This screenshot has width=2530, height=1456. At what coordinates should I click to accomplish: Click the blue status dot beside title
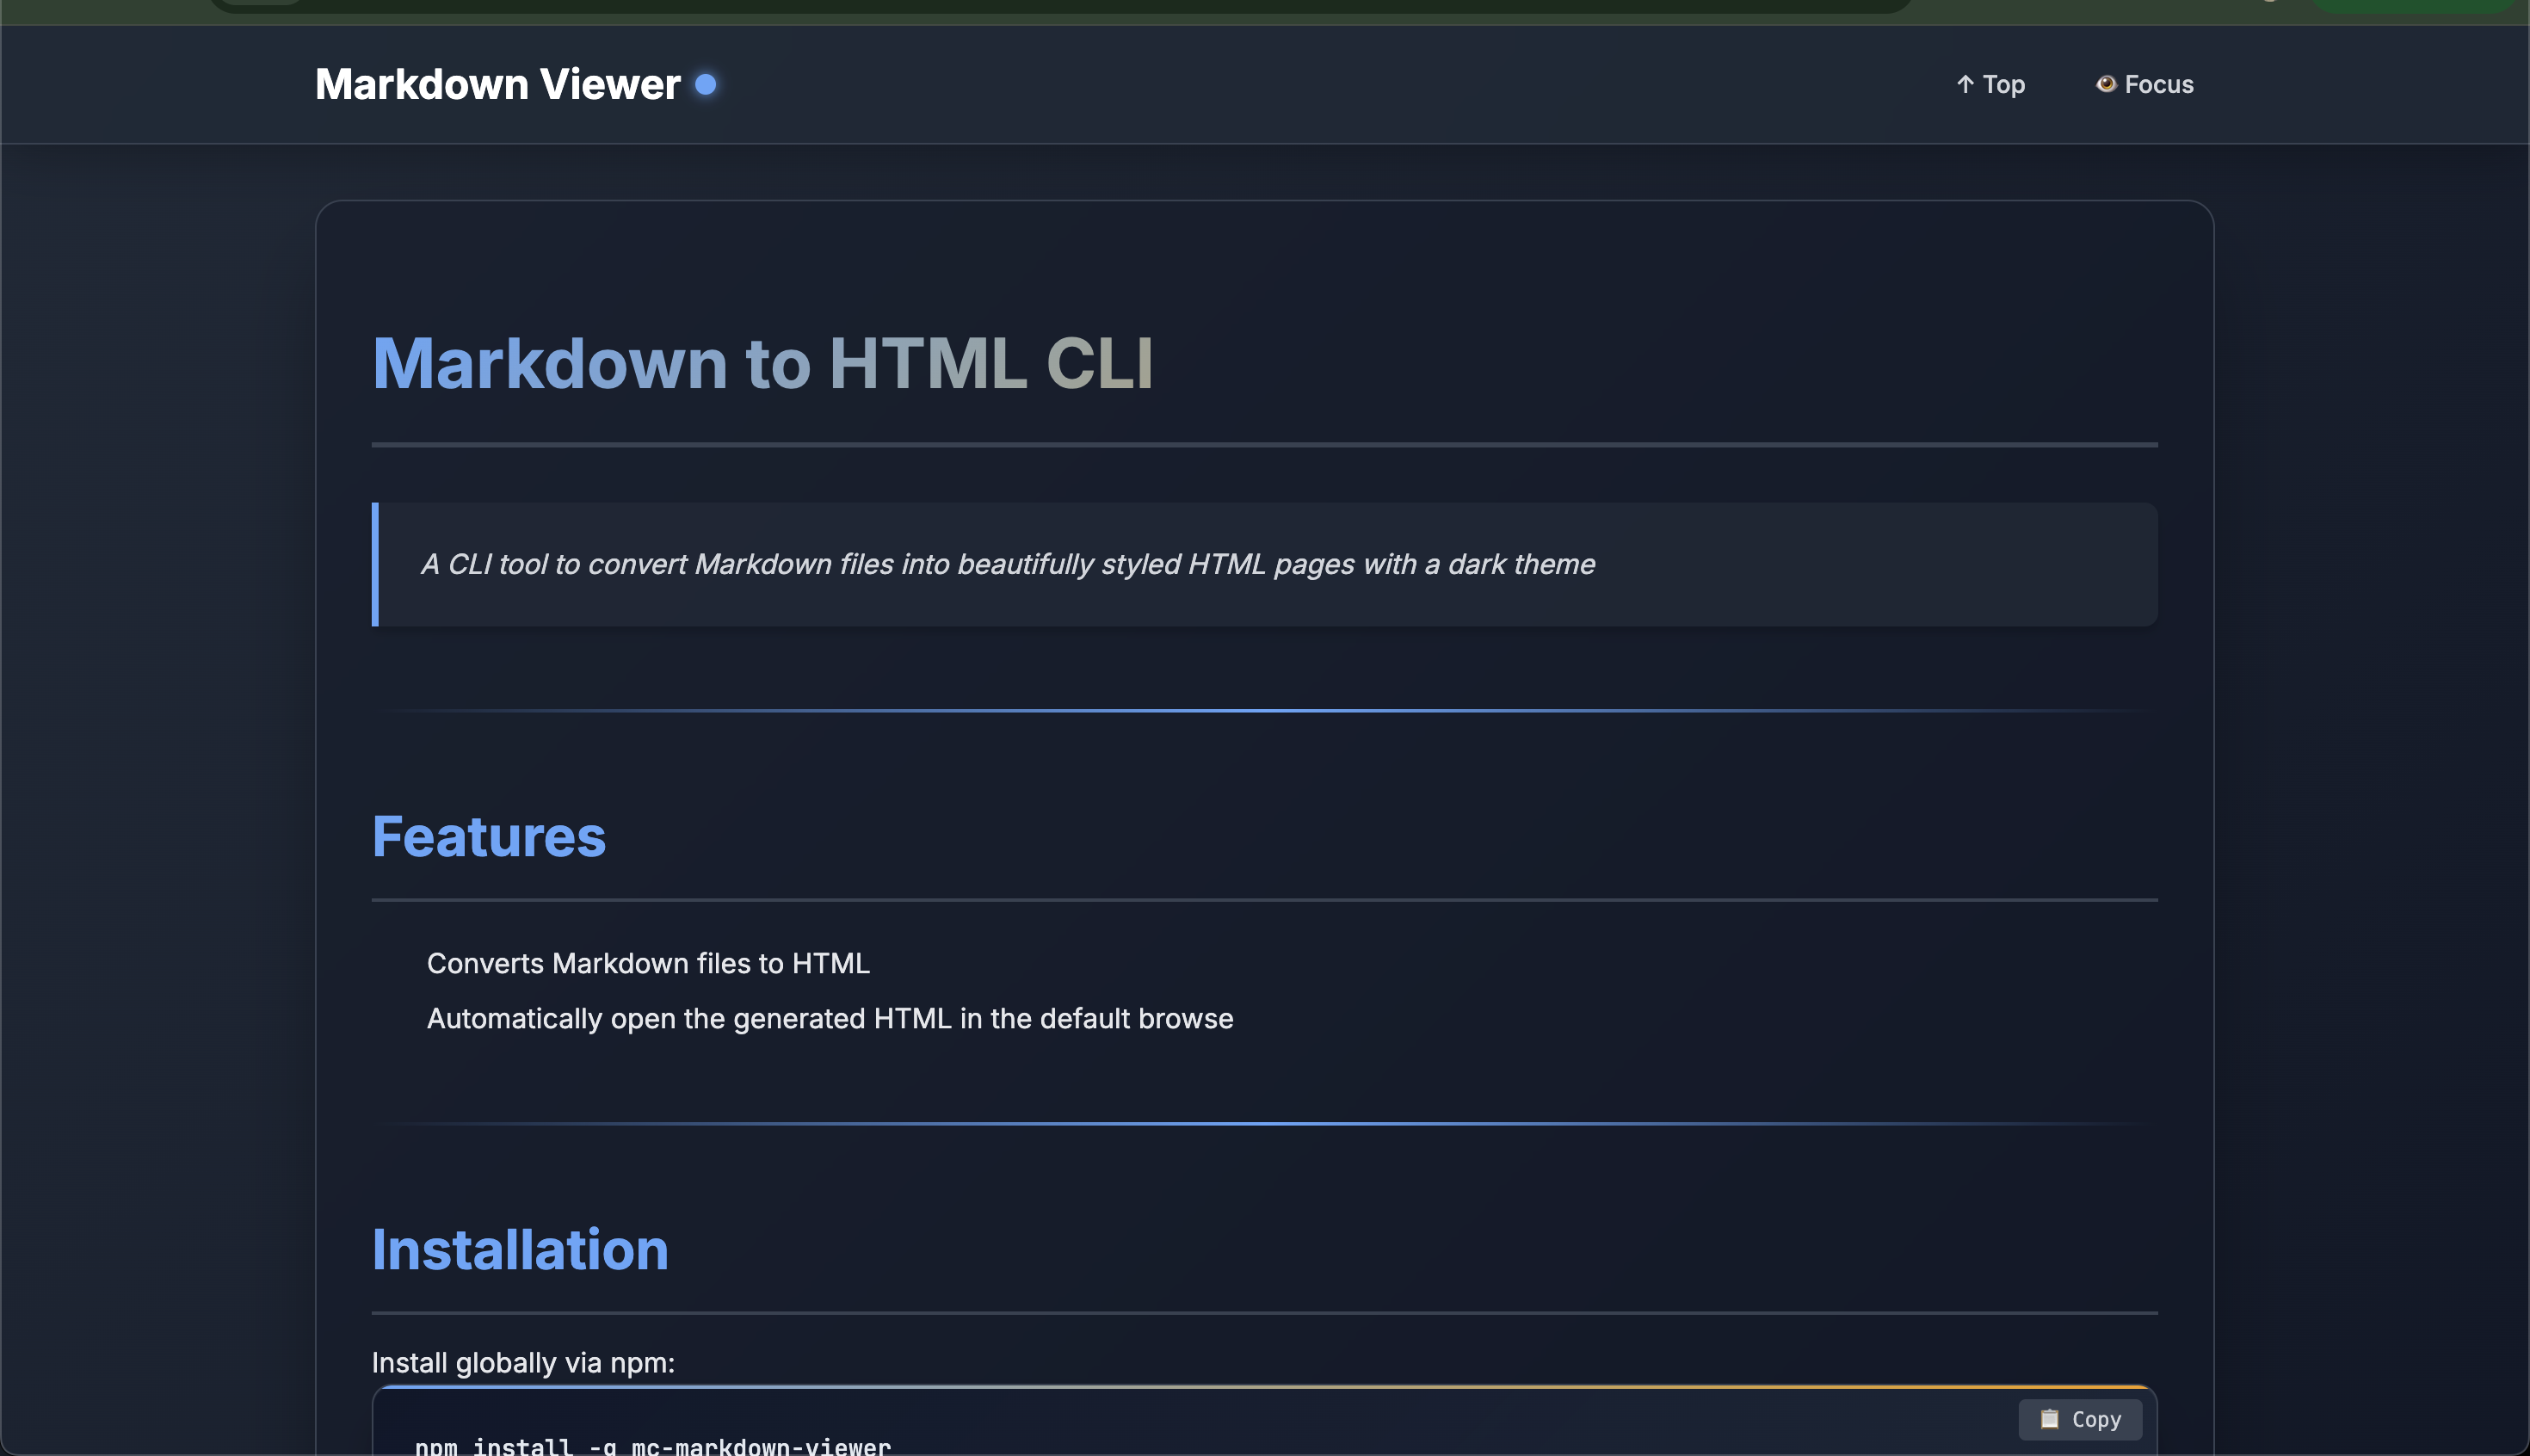click(706, 84)
